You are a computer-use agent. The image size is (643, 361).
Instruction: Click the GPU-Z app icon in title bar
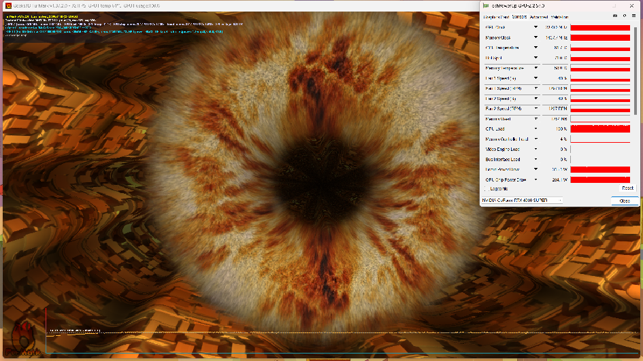[x=485, y=6]
